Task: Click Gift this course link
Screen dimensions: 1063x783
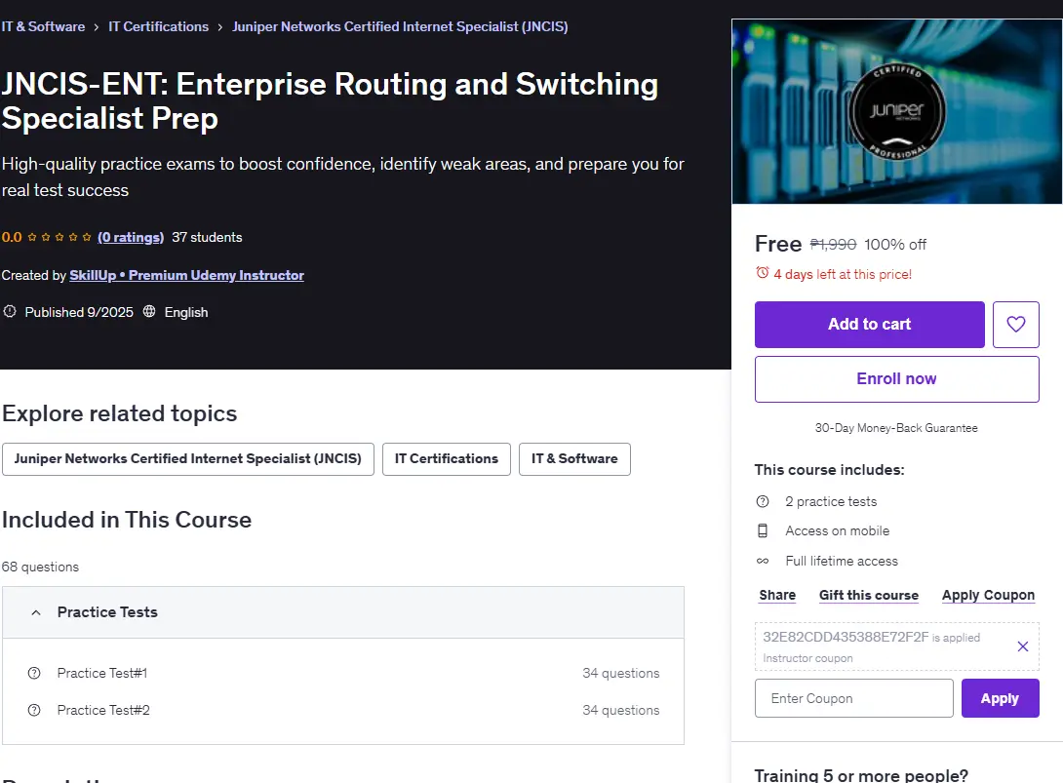Action: click(868, 595)
